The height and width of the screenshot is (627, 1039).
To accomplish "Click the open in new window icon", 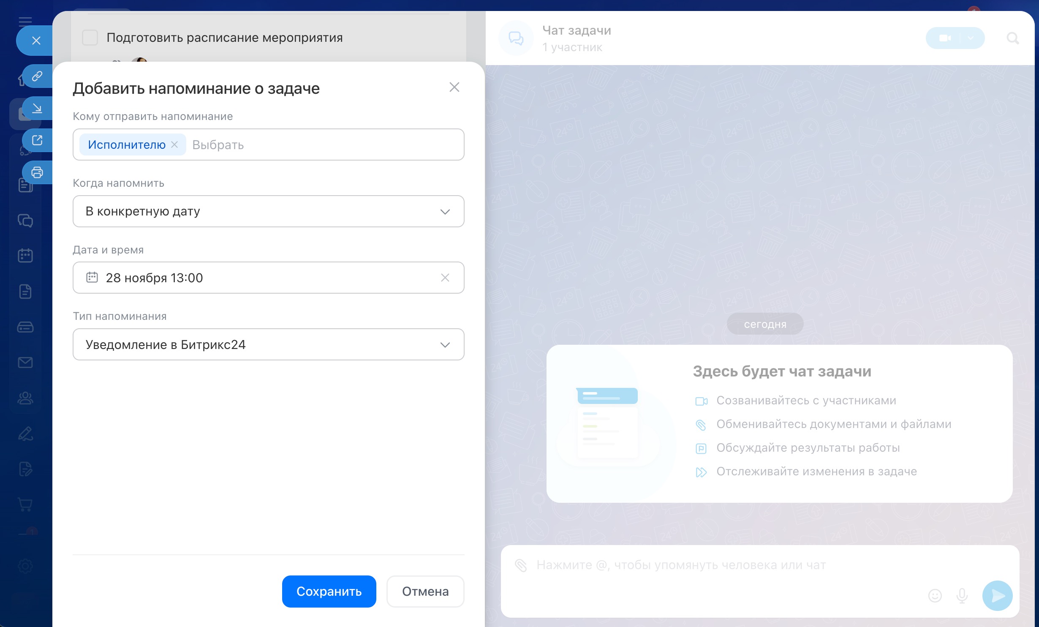I will pos(37,140).
